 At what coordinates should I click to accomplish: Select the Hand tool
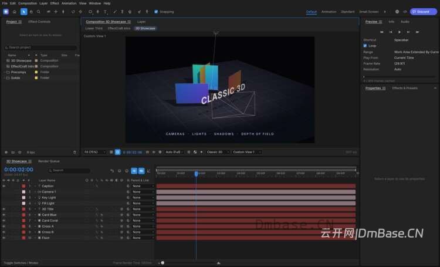click(31, 12)
